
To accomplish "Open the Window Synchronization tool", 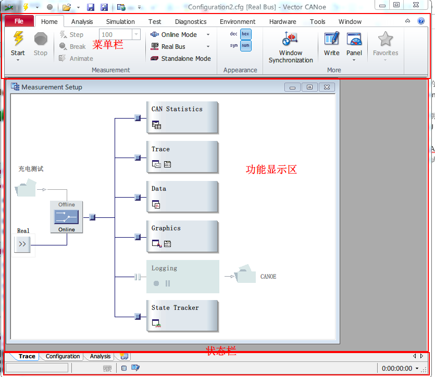I will [290, 39].
